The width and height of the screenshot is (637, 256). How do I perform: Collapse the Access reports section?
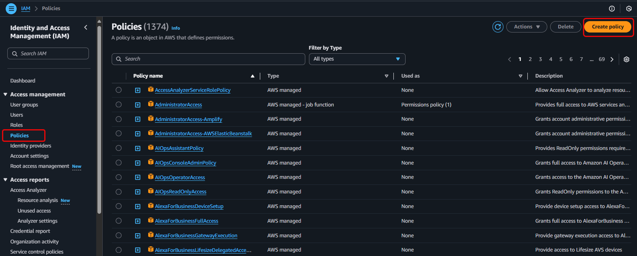6,180
